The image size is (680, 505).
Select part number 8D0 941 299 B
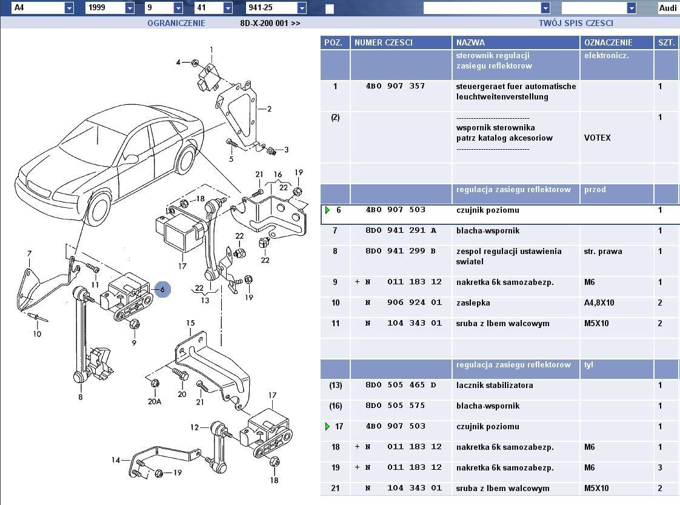click(x=400, y=251)
